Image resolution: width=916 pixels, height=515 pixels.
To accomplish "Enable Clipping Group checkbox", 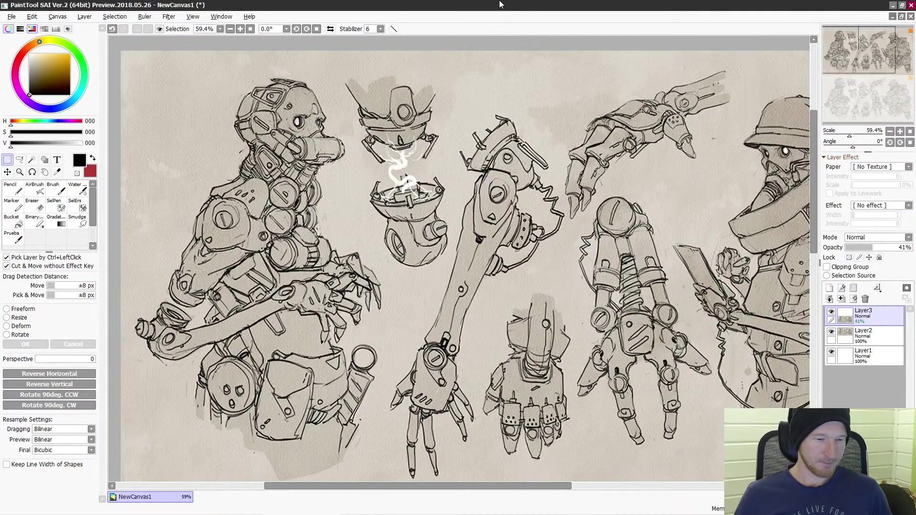I will pyautogui.click(x=827, y=267).
